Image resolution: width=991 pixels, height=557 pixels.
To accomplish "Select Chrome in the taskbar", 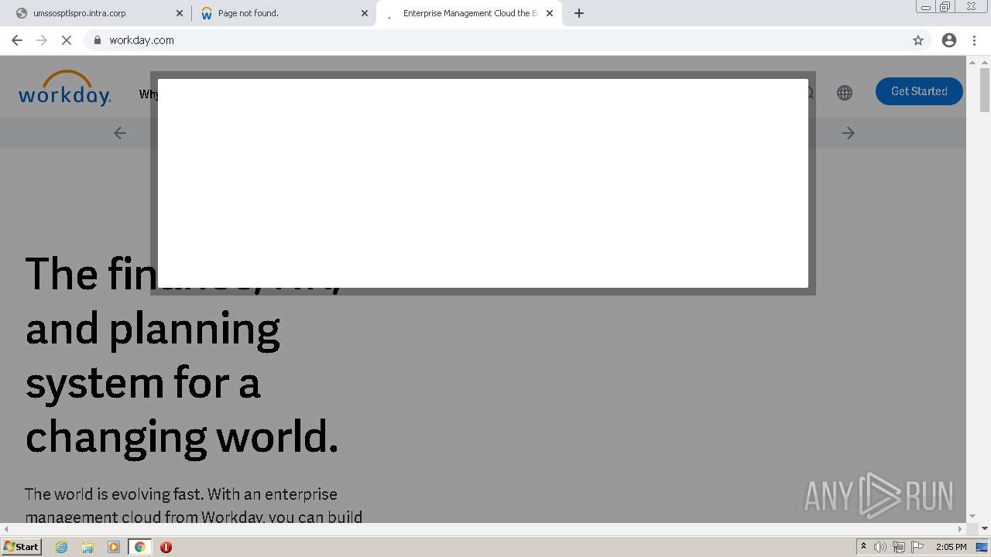I will click(x=139, y=547).
